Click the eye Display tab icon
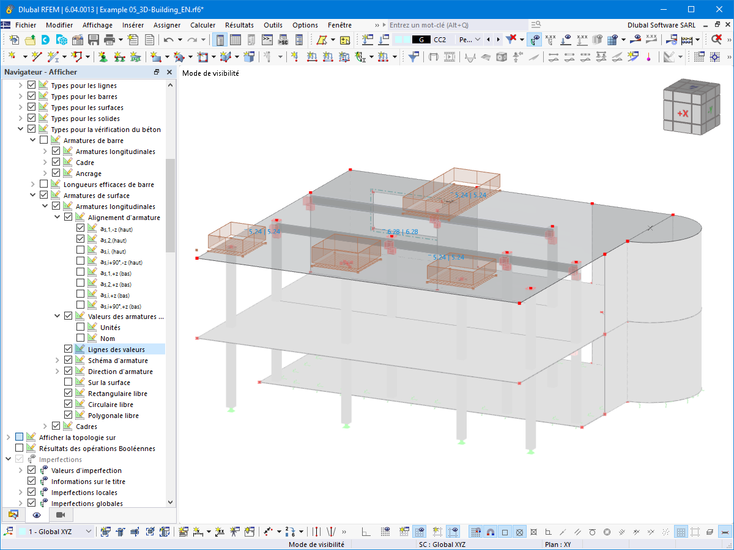Image resolution: width=734 pixels, height=550 pixels. pos(36,515)
